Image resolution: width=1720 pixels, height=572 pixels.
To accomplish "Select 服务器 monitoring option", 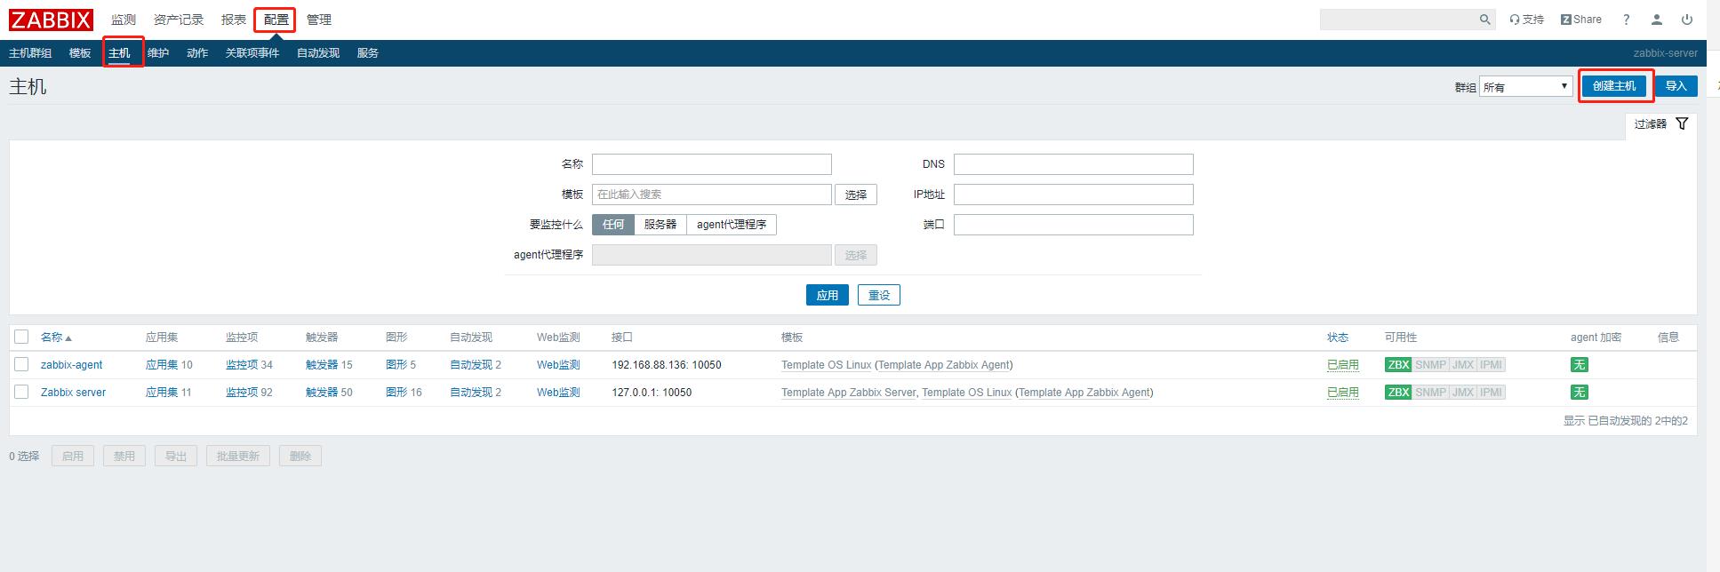I will click(660, 225).
